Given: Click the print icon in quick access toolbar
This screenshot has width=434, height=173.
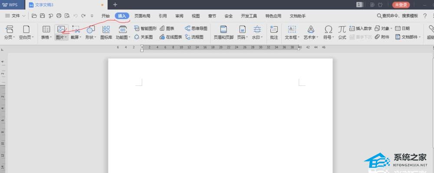Looking at the screenshot, I should coord(59,16).
